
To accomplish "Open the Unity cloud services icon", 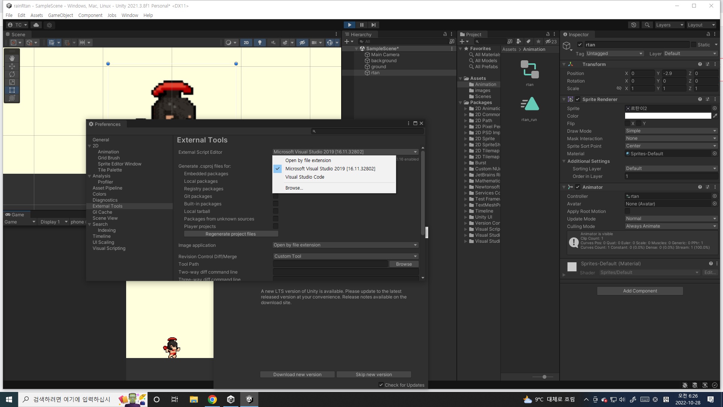I will click(x=36, y=25).
